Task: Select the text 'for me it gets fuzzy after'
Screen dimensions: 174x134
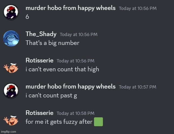Action: click(59, 122)
